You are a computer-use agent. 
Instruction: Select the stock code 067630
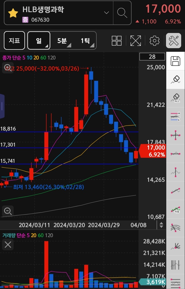tap(40, 20)
